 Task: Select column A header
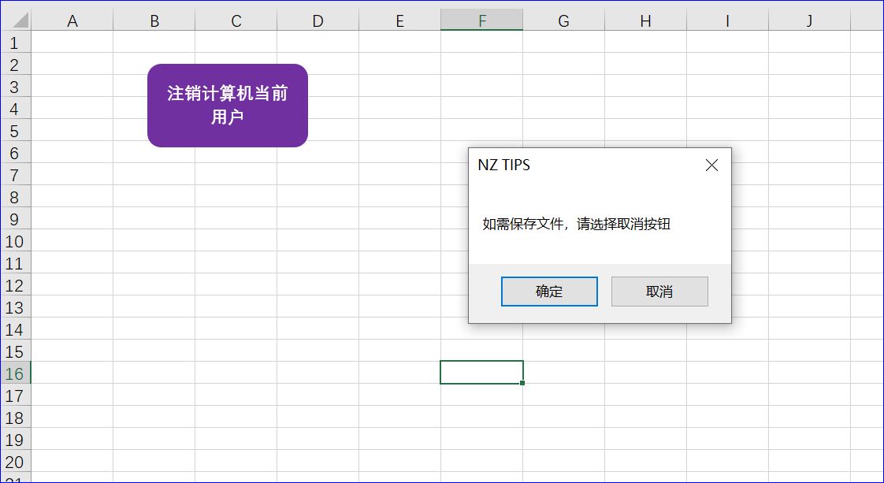click(x=72, y=20)
